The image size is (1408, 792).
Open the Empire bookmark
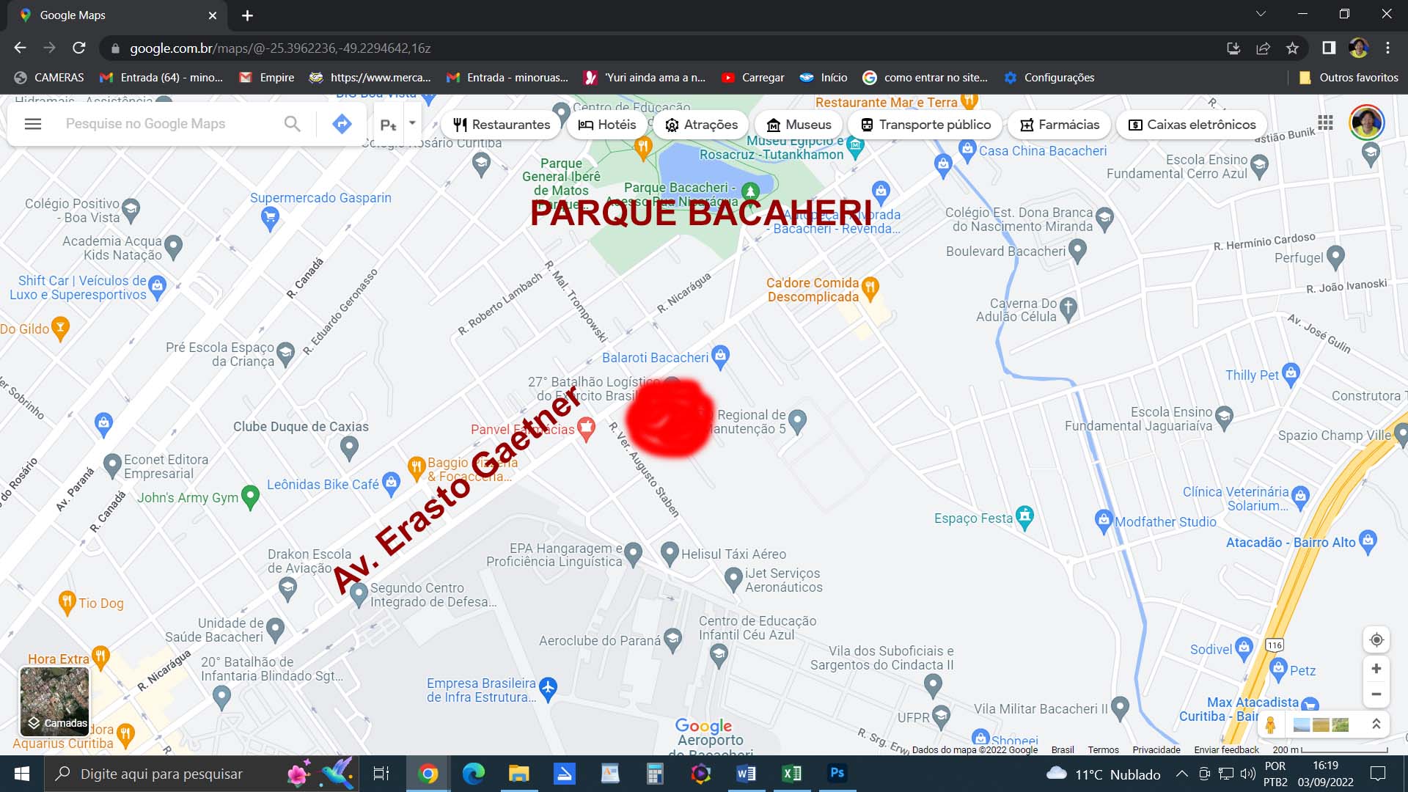(x=267, y=77)
